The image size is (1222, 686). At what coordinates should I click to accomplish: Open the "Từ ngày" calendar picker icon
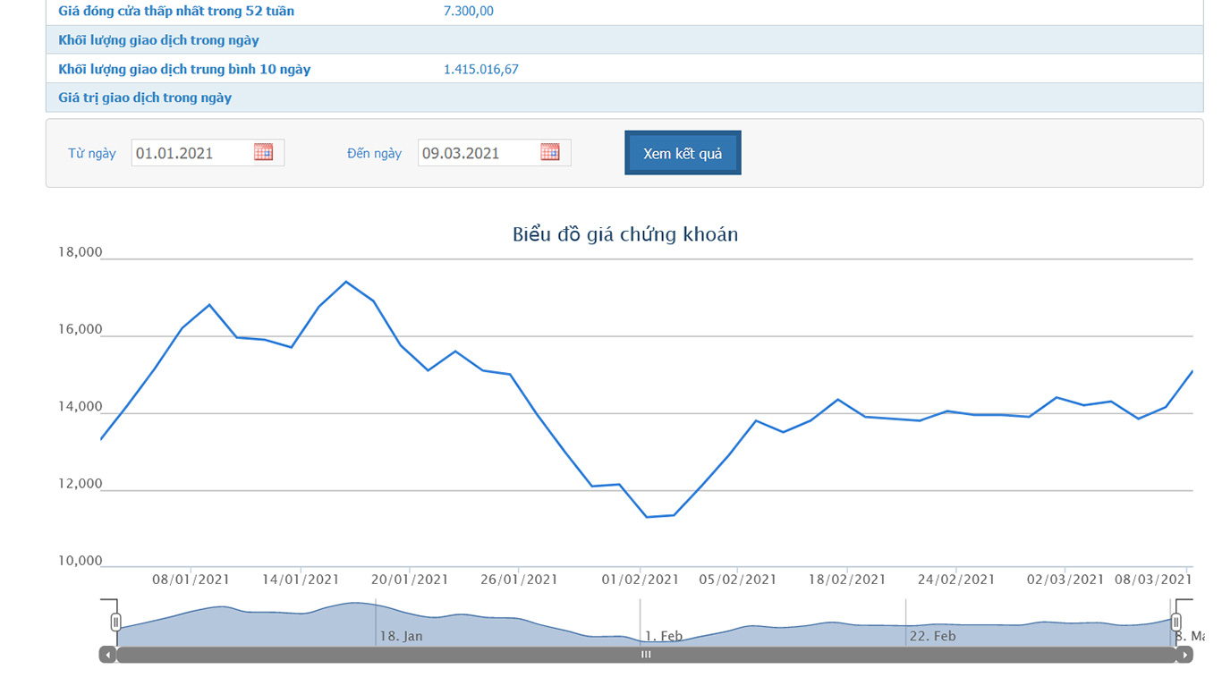click(263, 152)
